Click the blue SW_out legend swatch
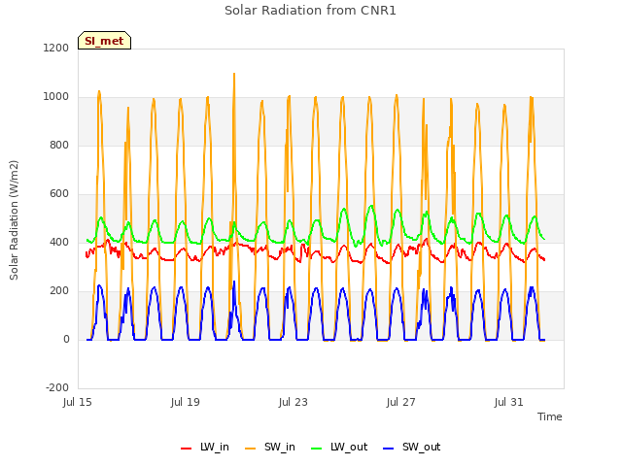 point(389,449)
